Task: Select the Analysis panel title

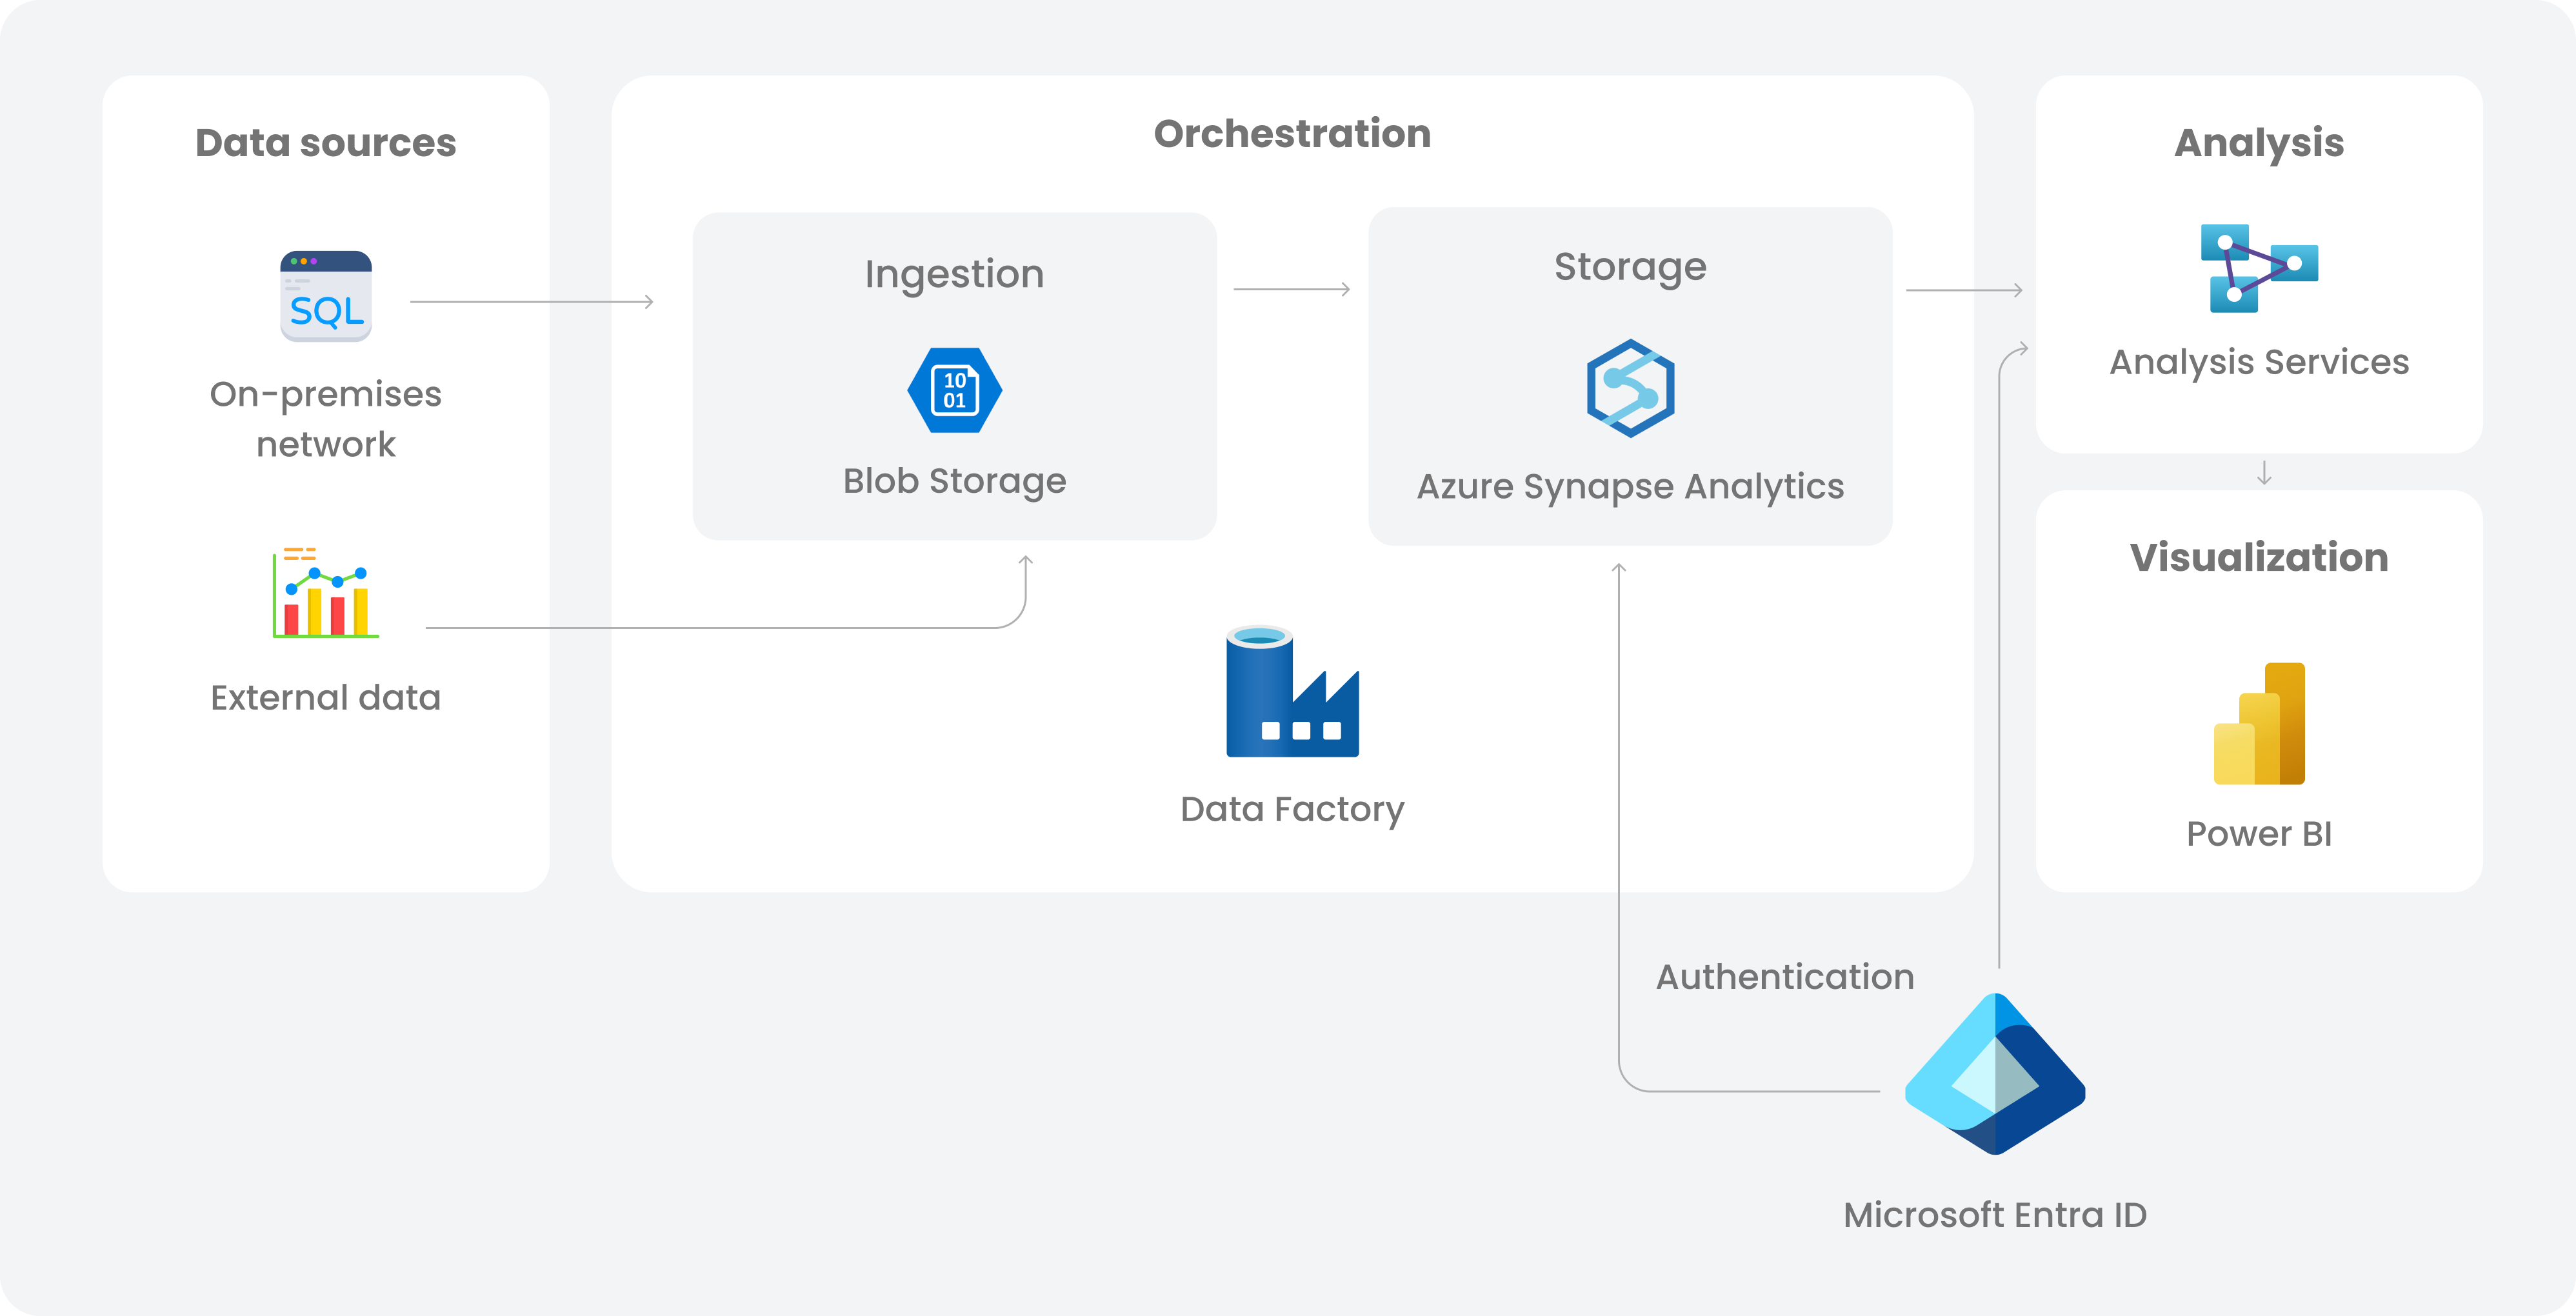Action: [2259, 143]
